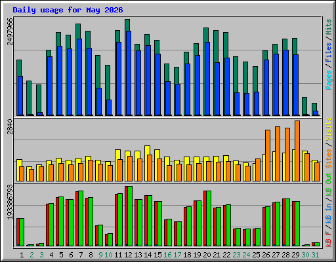Viewport: 336px width, 262px height.
Task: Click the 2840 visits axis value
Action: pos(10,127)
